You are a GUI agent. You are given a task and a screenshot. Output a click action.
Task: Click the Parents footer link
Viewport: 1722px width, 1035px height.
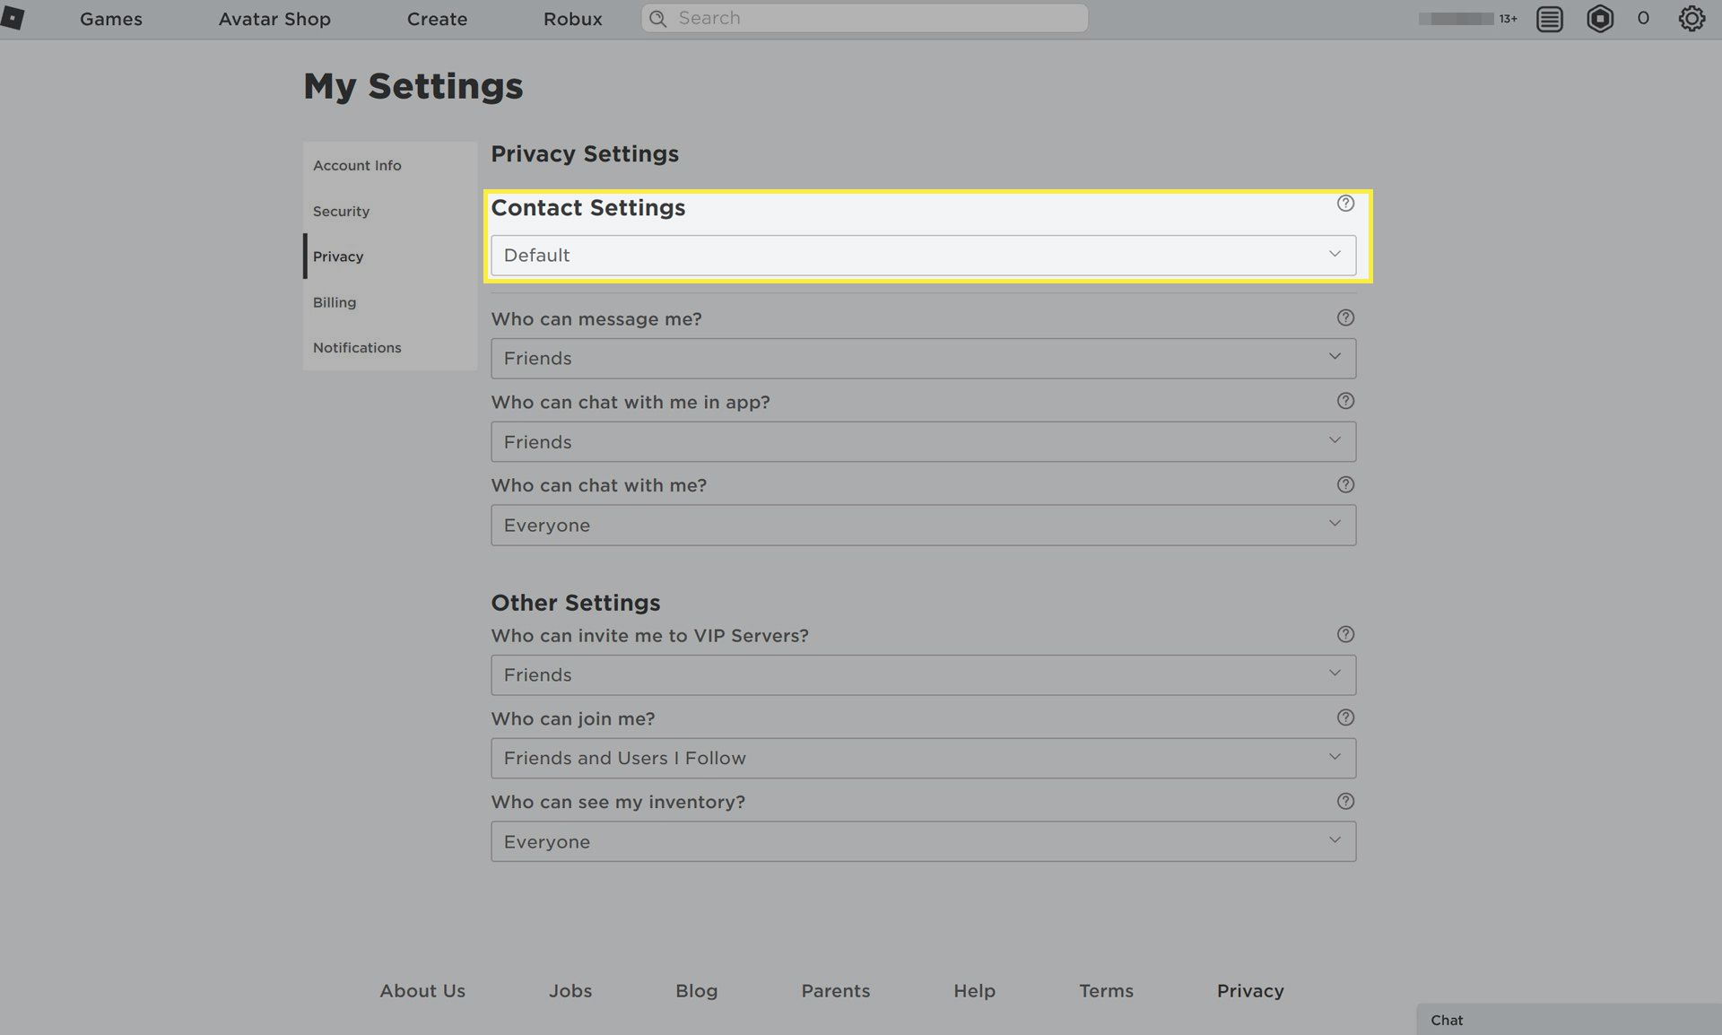(x=835, y=991)
